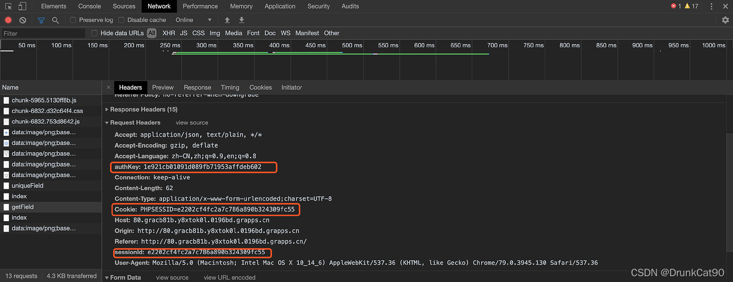Open Network settings gear icon
Viewport: 733px width, 282px height.
click(x=726, y=20)
